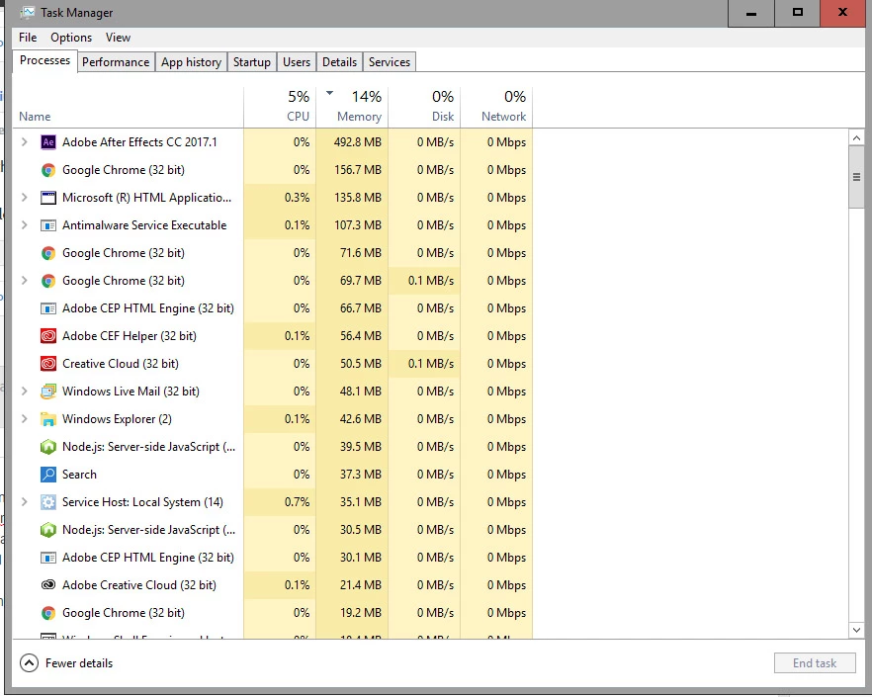
Task: Click the Adobe Creative Cloud (32 bit) icon
Action: pos(48,585)
